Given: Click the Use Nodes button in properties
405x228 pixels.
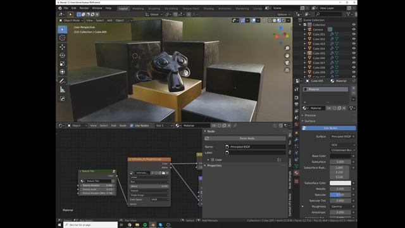Looking at the screenshot, I should pyautogui.click(x=329, y=128).
